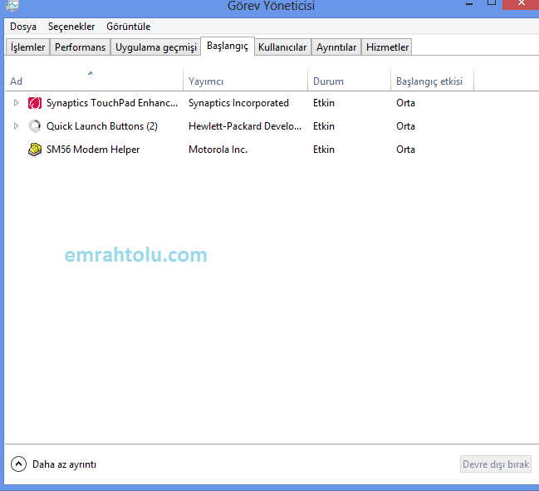Click the Task Manager title bar icon
The height and width of the screenshot is (491, 539).
coord(12,5)
